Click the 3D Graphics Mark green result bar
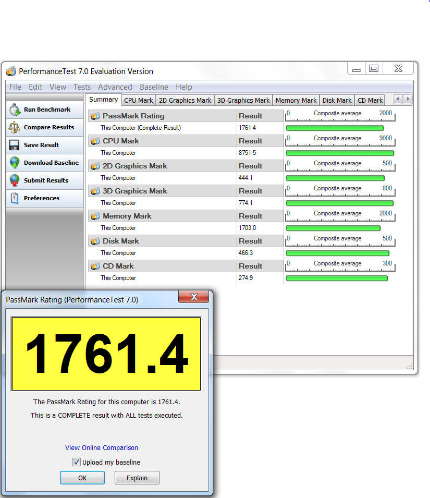This screenshot has height=498, width=430. pos(340,203)
